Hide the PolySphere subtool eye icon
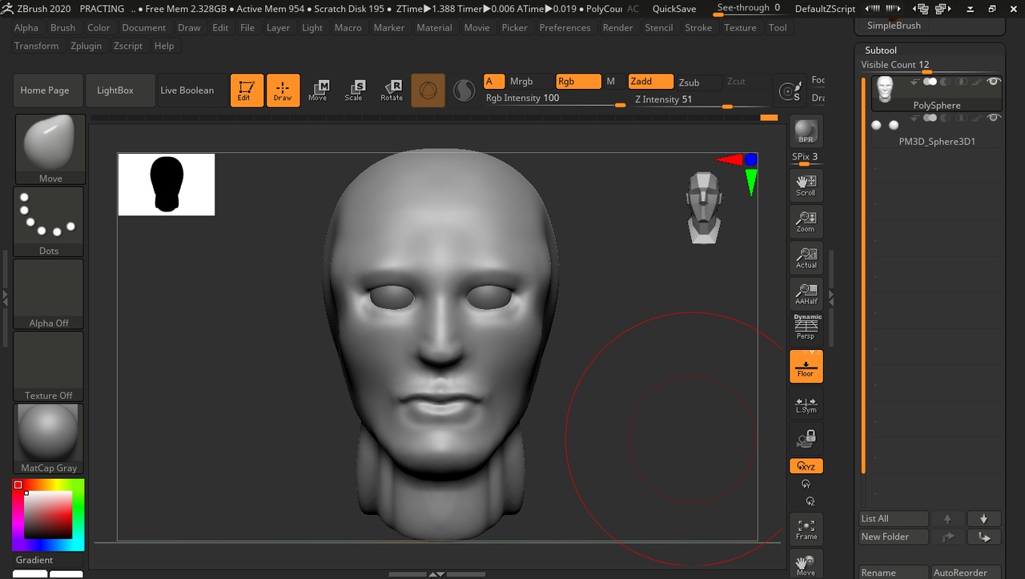The height and width of the screenshot is (579, 1025). point(994,82)
